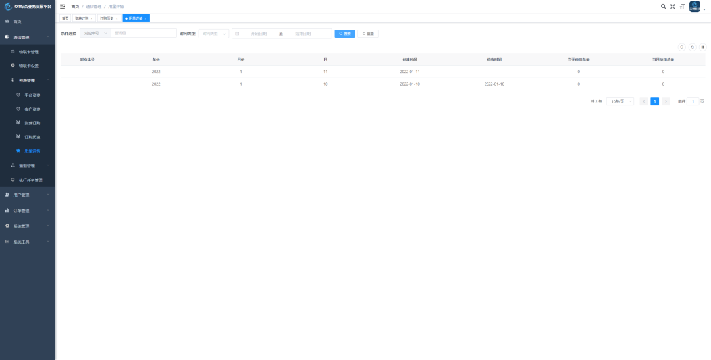The width and height of the screenshot is (711, 360).
Task: Click the gear icon beside 物联卡设置
Action: (x=13, y=65)
